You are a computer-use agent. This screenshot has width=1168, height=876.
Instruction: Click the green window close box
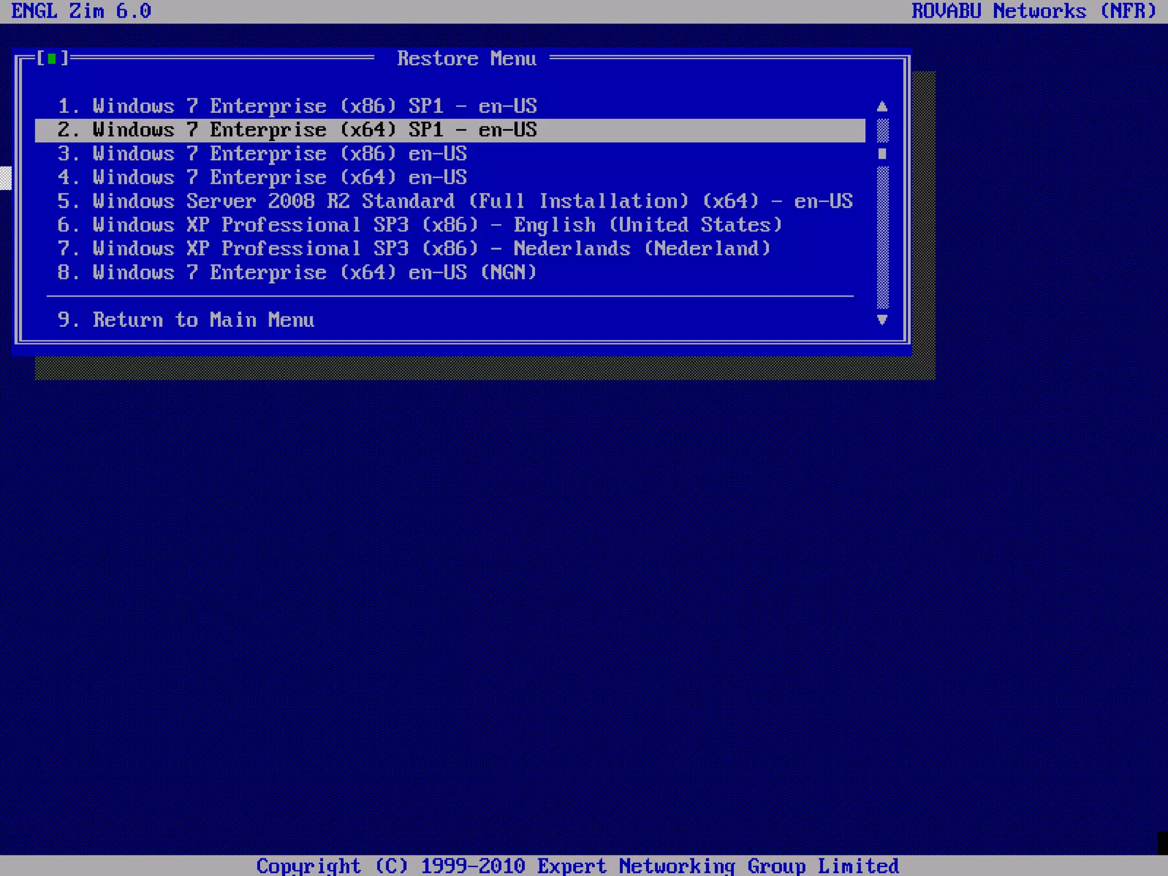click(52, 59)
